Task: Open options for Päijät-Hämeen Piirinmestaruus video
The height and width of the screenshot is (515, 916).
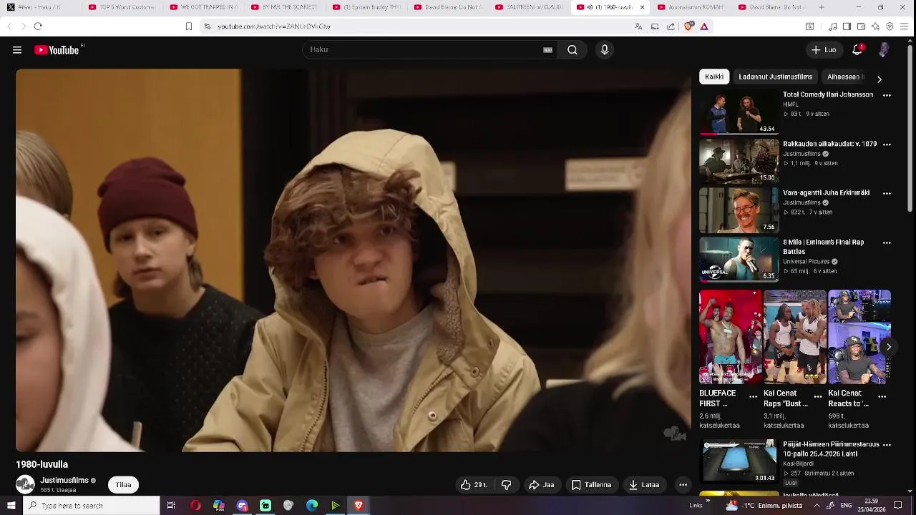Action: pos(887,445)
